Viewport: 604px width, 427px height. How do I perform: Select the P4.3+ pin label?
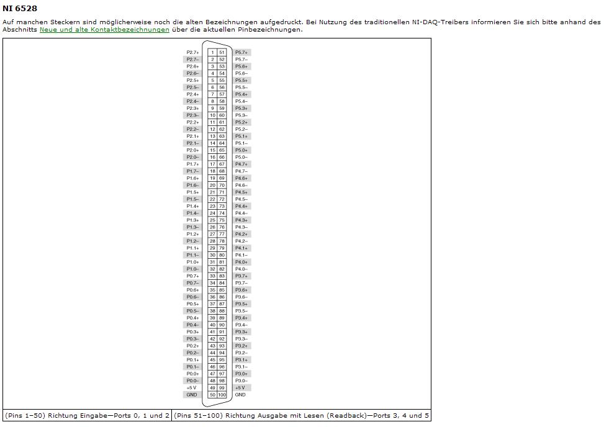click(241, 220)
